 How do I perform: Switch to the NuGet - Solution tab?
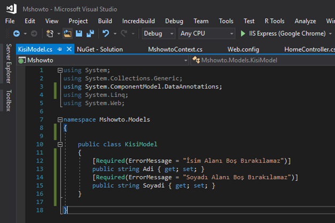[x=100, y=50]
